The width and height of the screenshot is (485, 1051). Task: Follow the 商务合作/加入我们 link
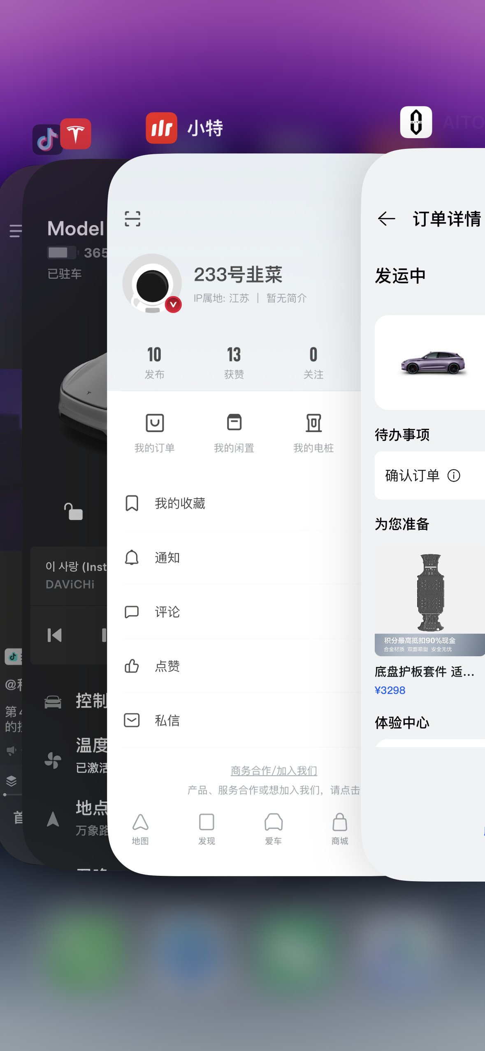[274, 771]
